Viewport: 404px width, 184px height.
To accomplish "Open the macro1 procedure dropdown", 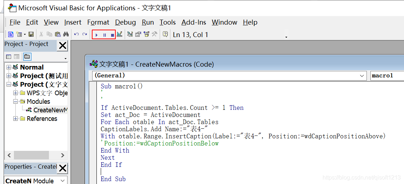I will pyautogui.click(x=387, y=76).
